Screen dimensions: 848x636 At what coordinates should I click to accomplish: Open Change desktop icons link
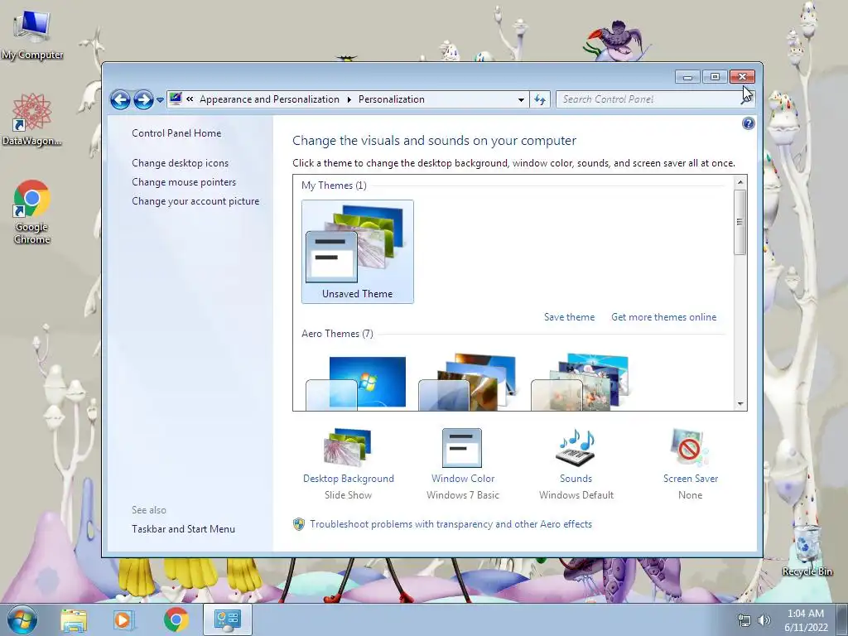point(180,163)
